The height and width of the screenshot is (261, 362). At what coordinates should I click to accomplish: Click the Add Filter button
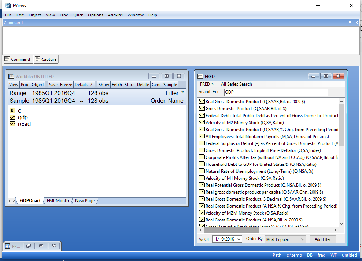pyautogui.click(x=322, y=239)
